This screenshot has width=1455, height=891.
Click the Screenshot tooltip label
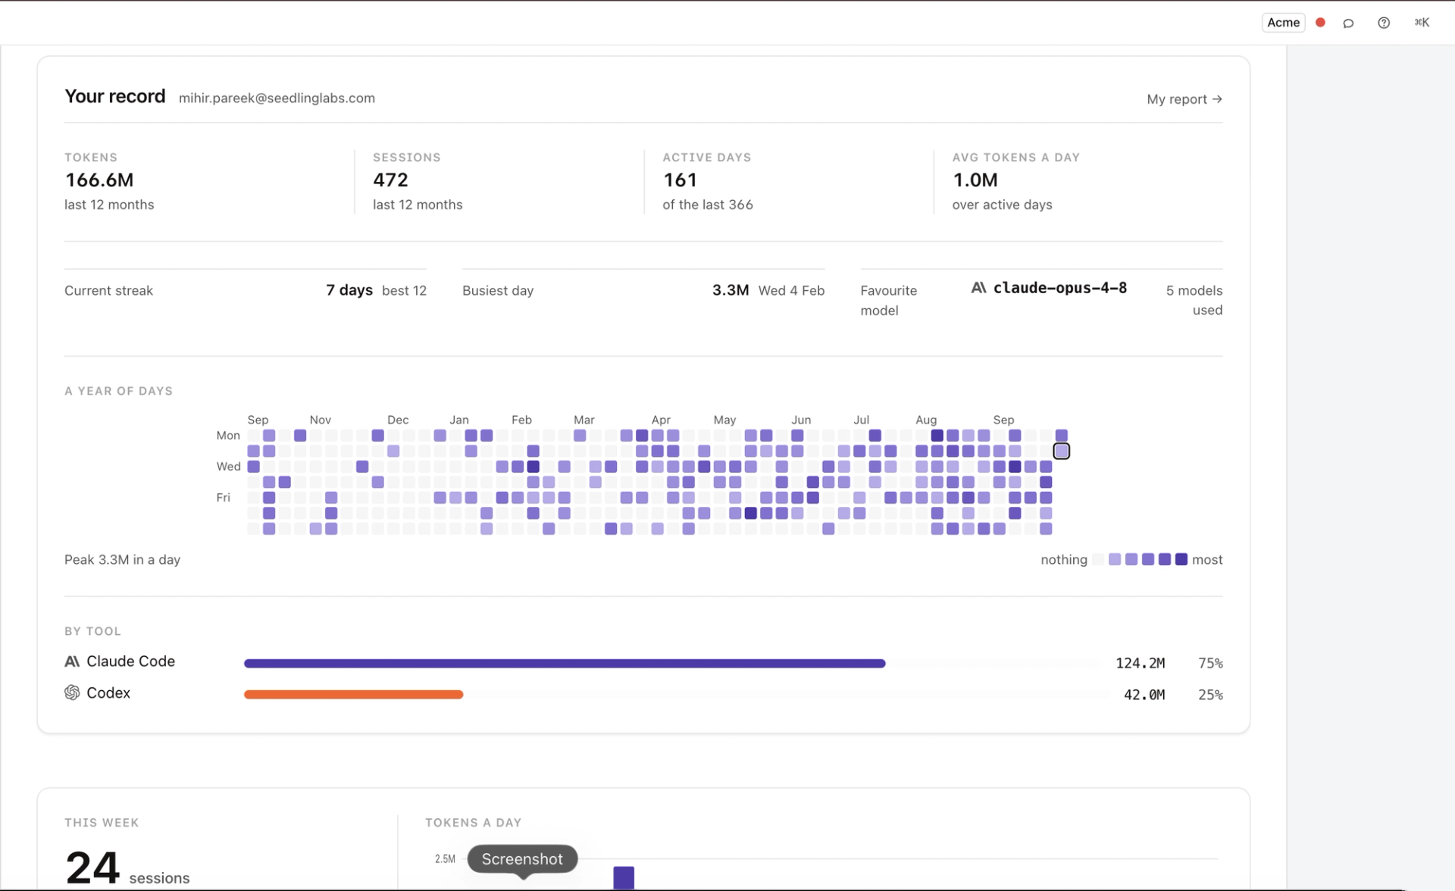pyautogui.click(x=522, y=859)
